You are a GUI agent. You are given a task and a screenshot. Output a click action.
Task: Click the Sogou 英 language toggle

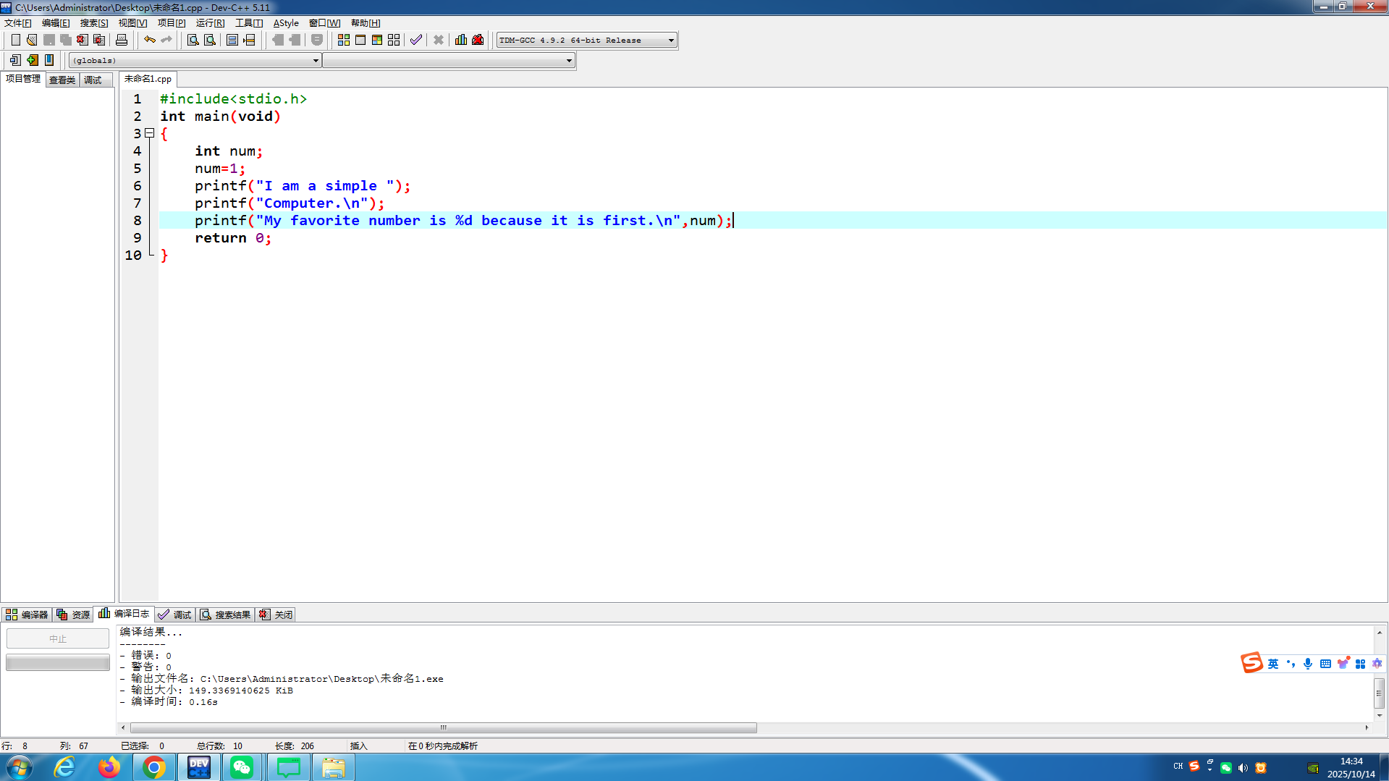click(1273, 664)
